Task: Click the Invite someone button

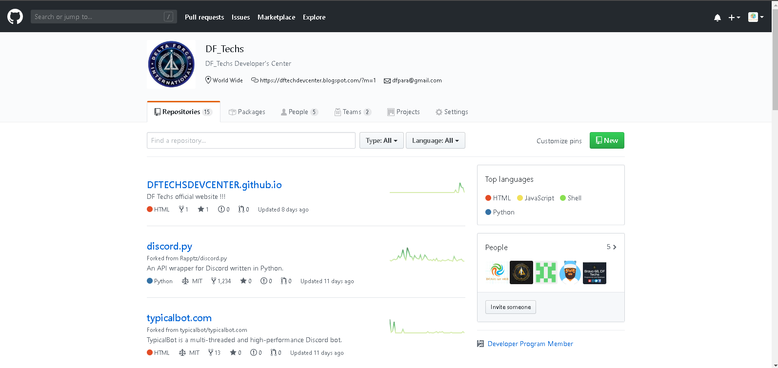Action: pyautogui.click(x=511, y=307)
